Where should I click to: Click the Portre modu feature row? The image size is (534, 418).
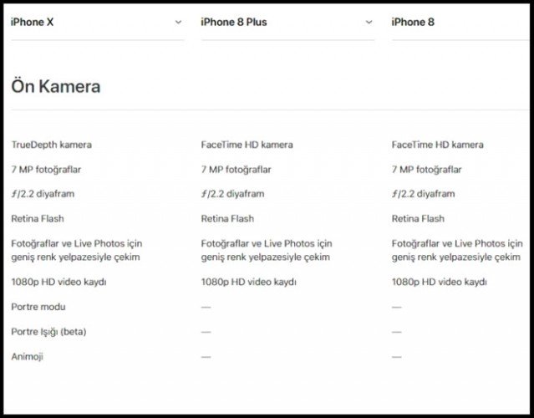38,307
